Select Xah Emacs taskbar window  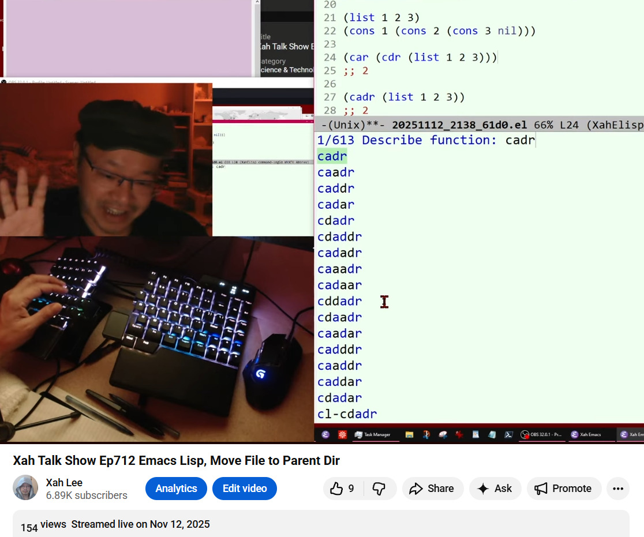click(x=585, y=434)
